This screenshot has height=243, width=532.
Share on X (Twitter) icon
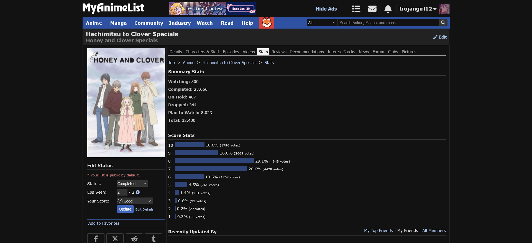[115, 239]
